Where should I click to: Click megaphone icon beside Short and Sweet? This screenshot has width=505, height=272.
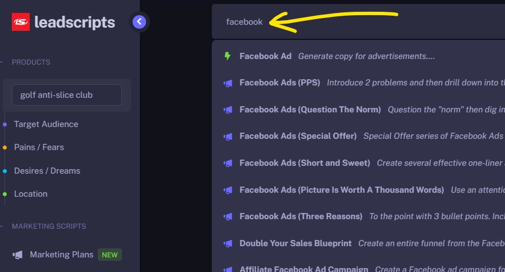(228, 163)
